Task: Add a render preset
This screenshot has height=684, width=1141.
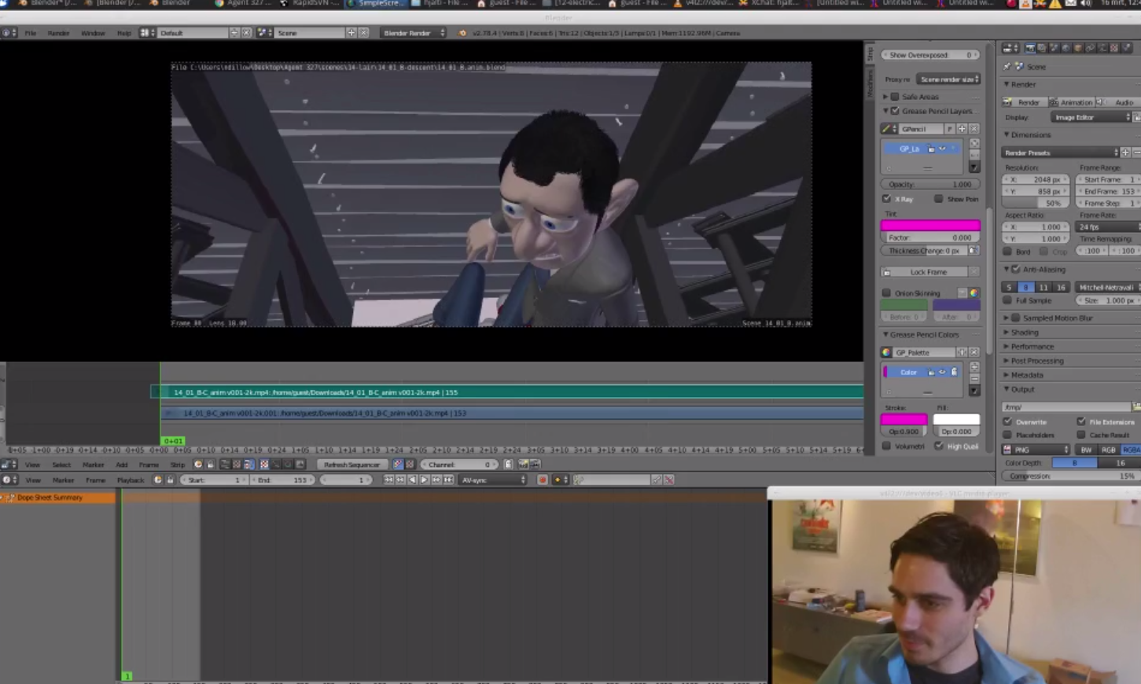Action: click(x=1125, y=153)
